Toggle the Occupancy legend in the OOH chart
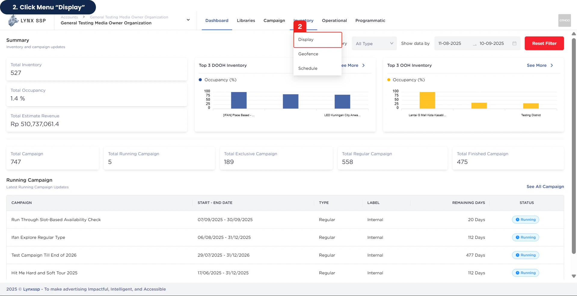Screen dimensions: 577x296 coord(406,80)
